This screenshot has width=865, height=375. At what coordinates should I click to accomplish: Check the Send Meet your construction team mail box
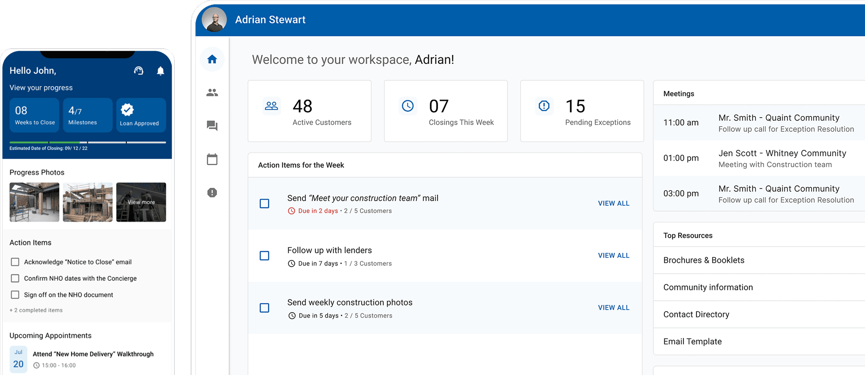pyautogui.click(x=265, y=203)
